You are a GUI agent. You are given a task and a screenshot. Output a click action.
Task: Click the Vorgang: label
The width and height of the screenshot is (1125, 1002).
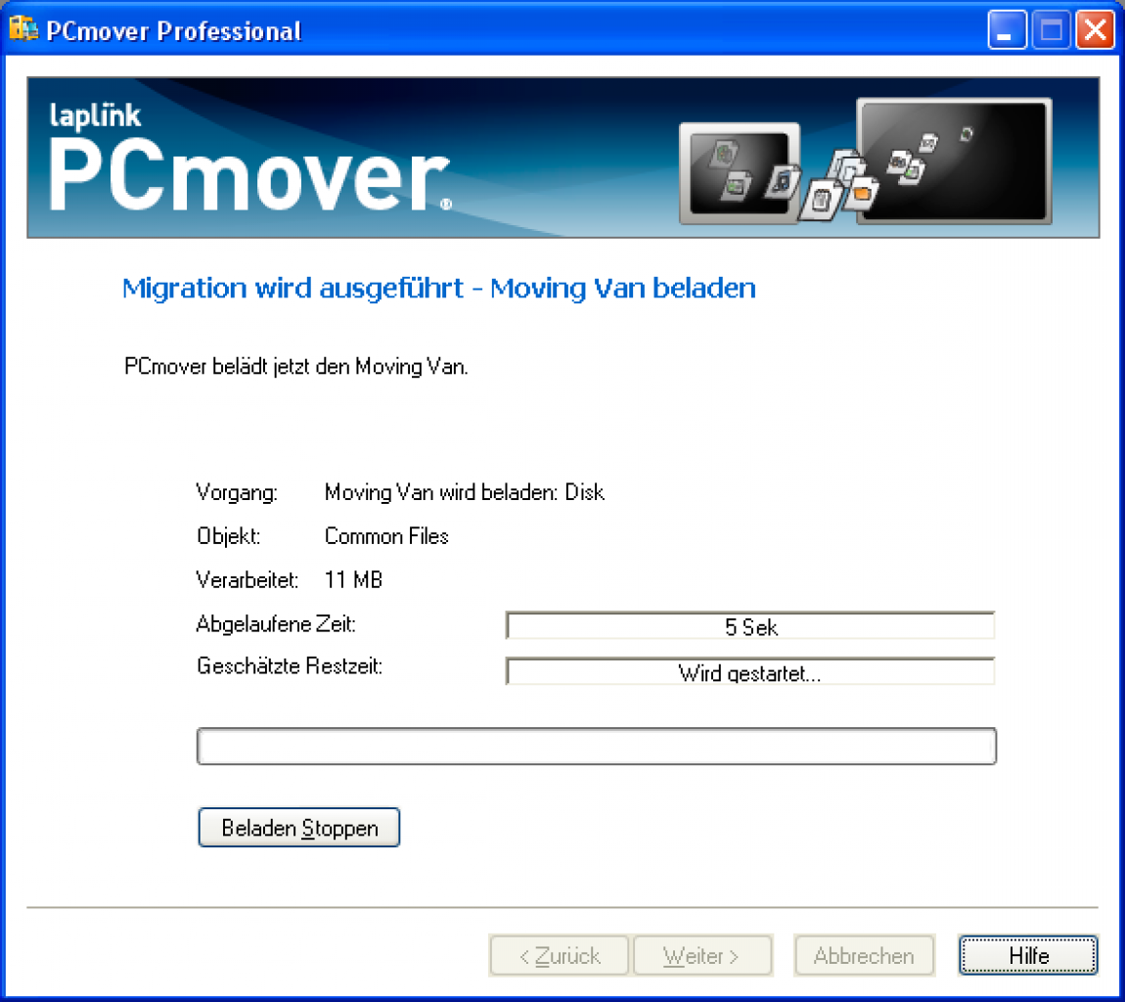pos(237,492)
